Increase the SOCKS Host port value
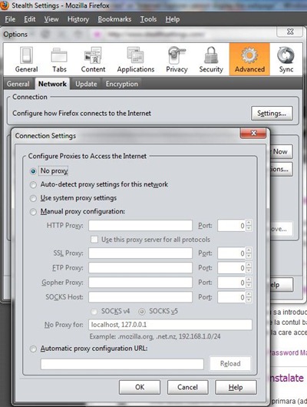307x407 pixels. pyautogui.click(x=249, y=294)
